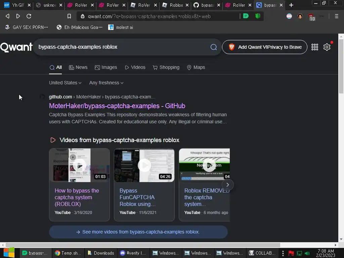Open the molest ai bookmark

point(121,27)
